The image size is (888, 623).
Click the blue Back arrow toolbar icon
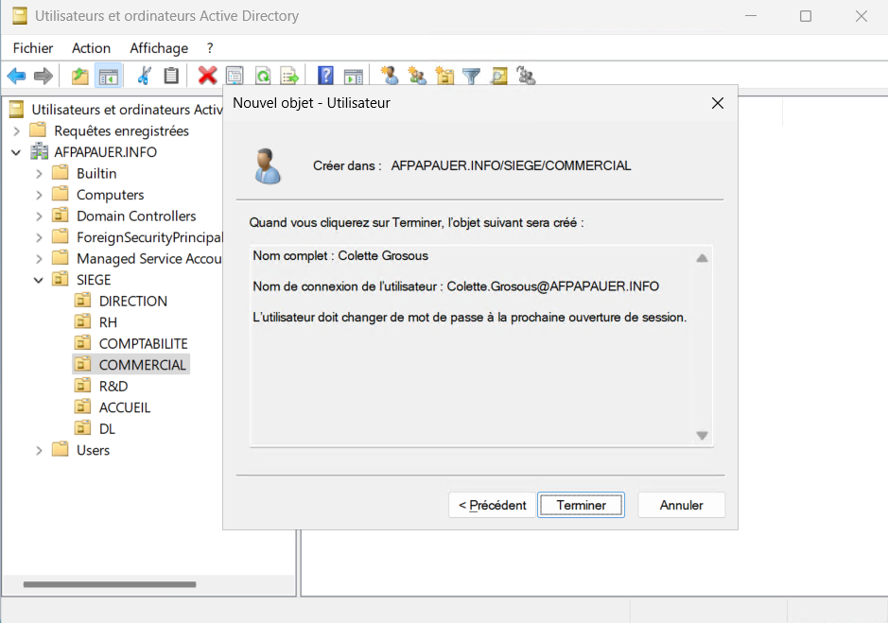pos(16,76)
